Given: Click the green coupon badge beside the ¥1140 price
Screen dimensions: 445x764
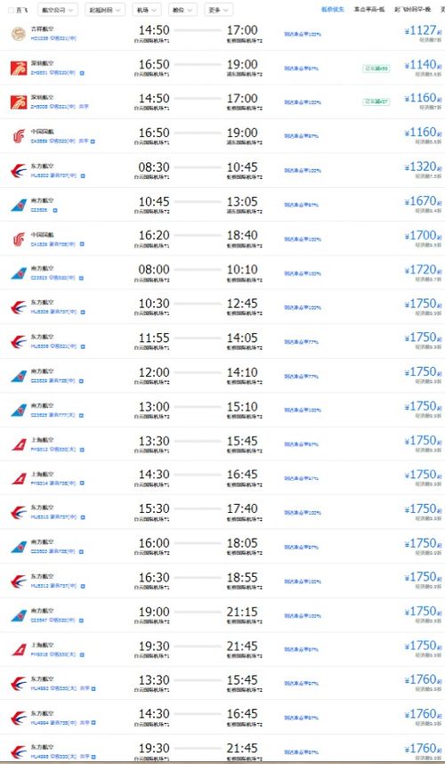Looking at the screenshot, I should [376, 69].
